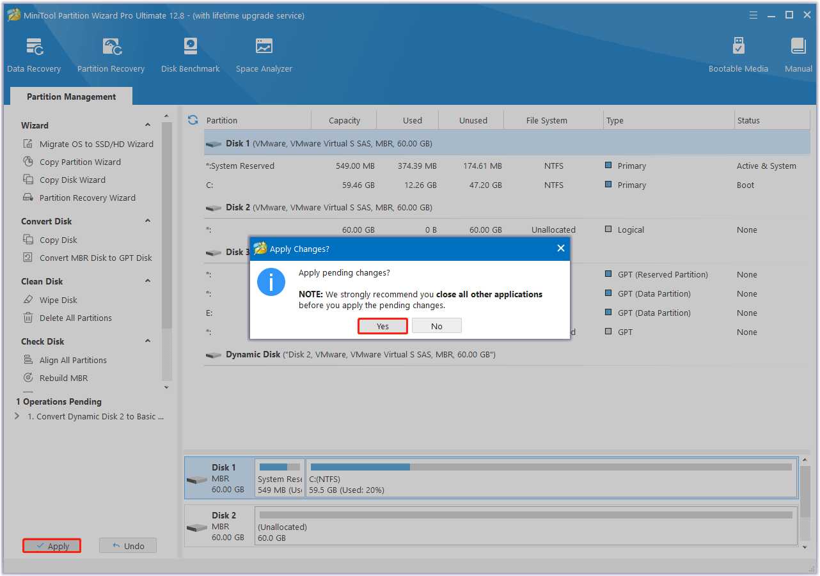This screenshot has height=576, width=820.
Task: Click the Dynamic Disk drive icon in the list
Action: tap(214, 355)
